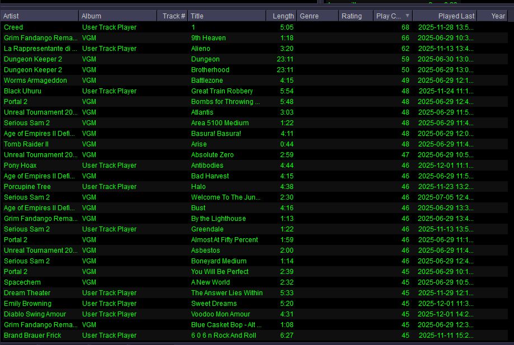The image size is (514, 345).
Task: Sort by the Album column header
Action: [117, 16]
